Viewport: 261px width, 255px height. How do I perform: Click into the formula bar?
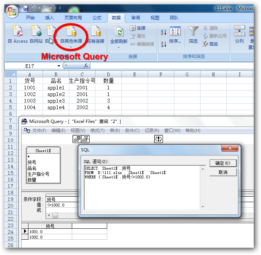pyautogui.click(x=171, y=66)
